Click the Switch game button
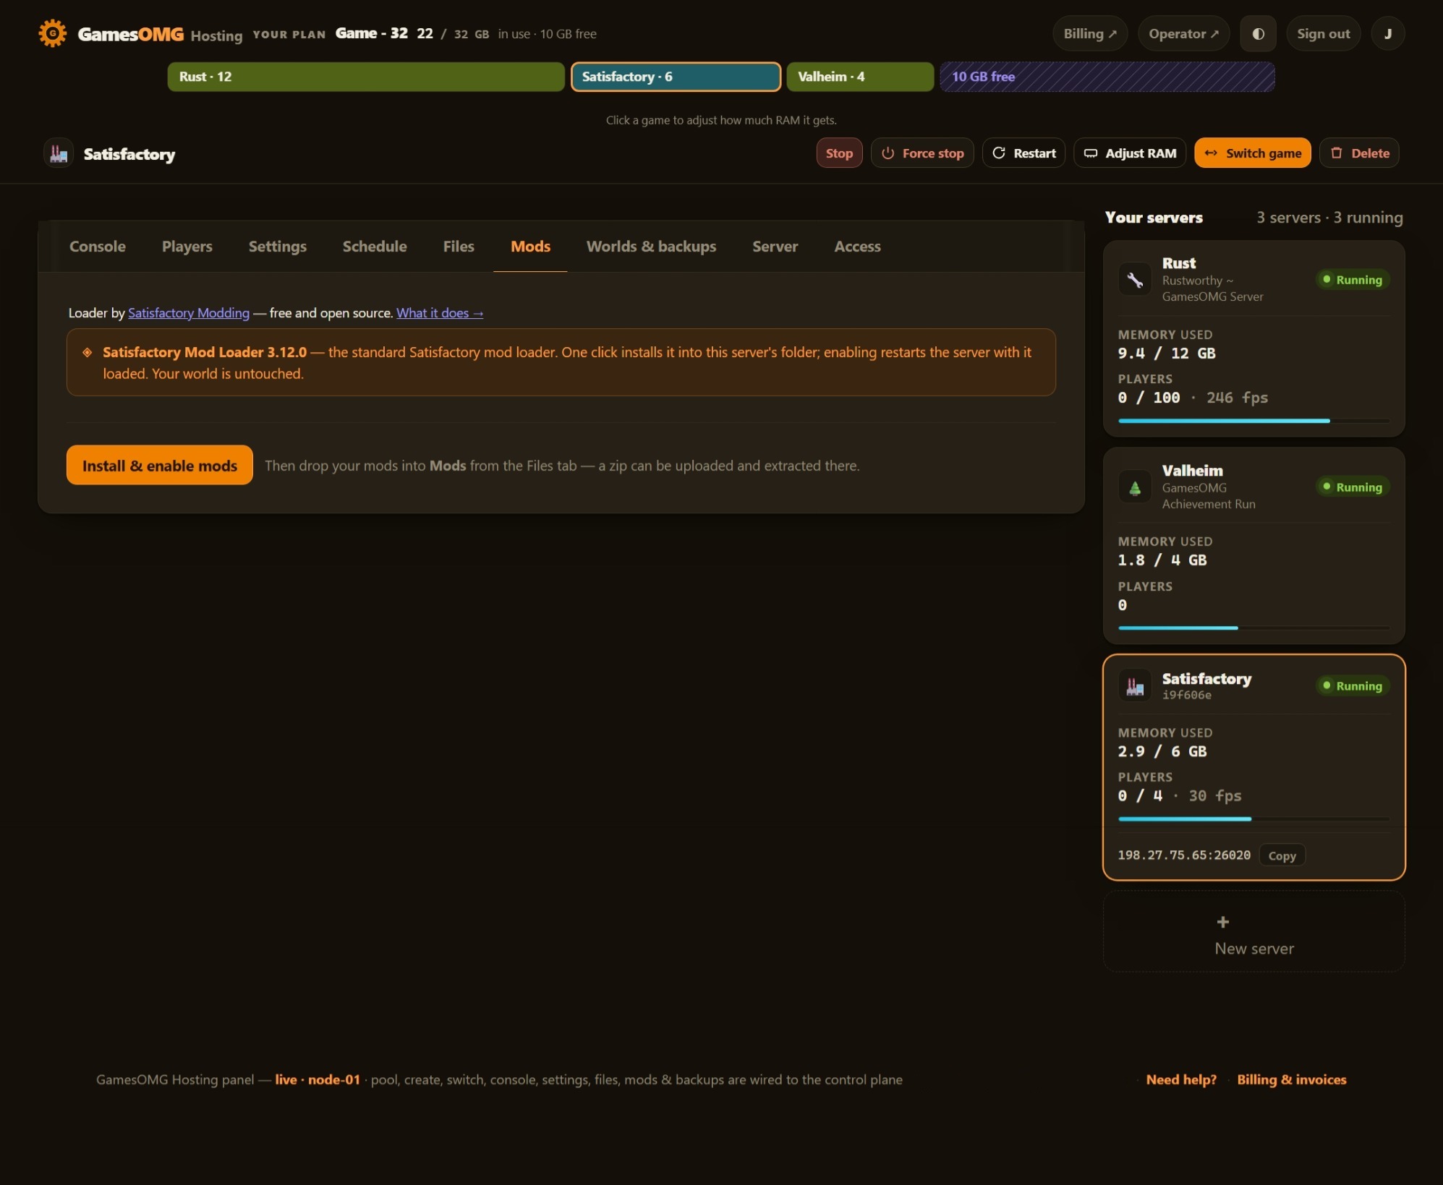The width and height of the screenshot is (1443, 1185). pos(1252,153)
